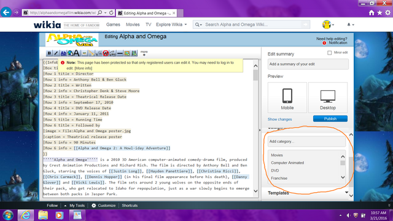Screen dimensions: 393x221
Task: Go to wikia home logo
Action: pyautogui.click(x=47, y=25)
